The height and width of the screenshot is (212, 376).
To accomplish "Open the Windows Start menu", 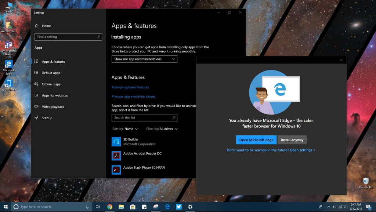I will point(6,207).
